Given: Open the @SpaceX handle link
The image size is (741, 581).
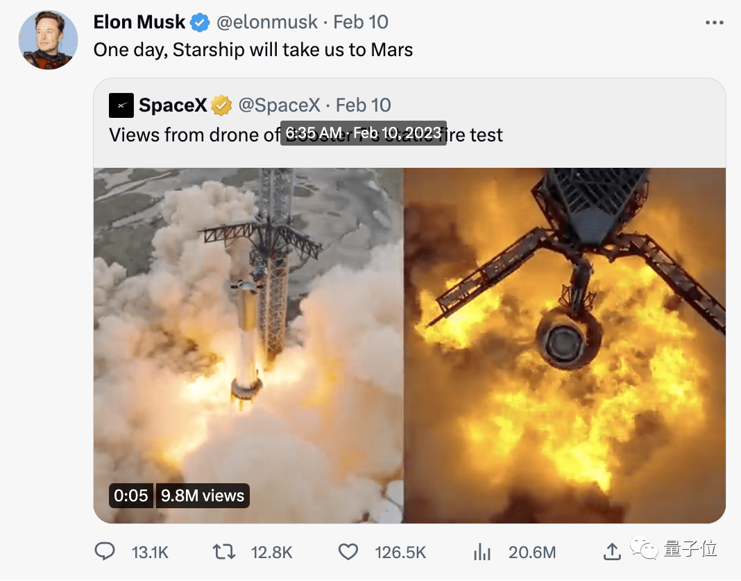Looking at the screenshot, I should [x=280, y=105].
